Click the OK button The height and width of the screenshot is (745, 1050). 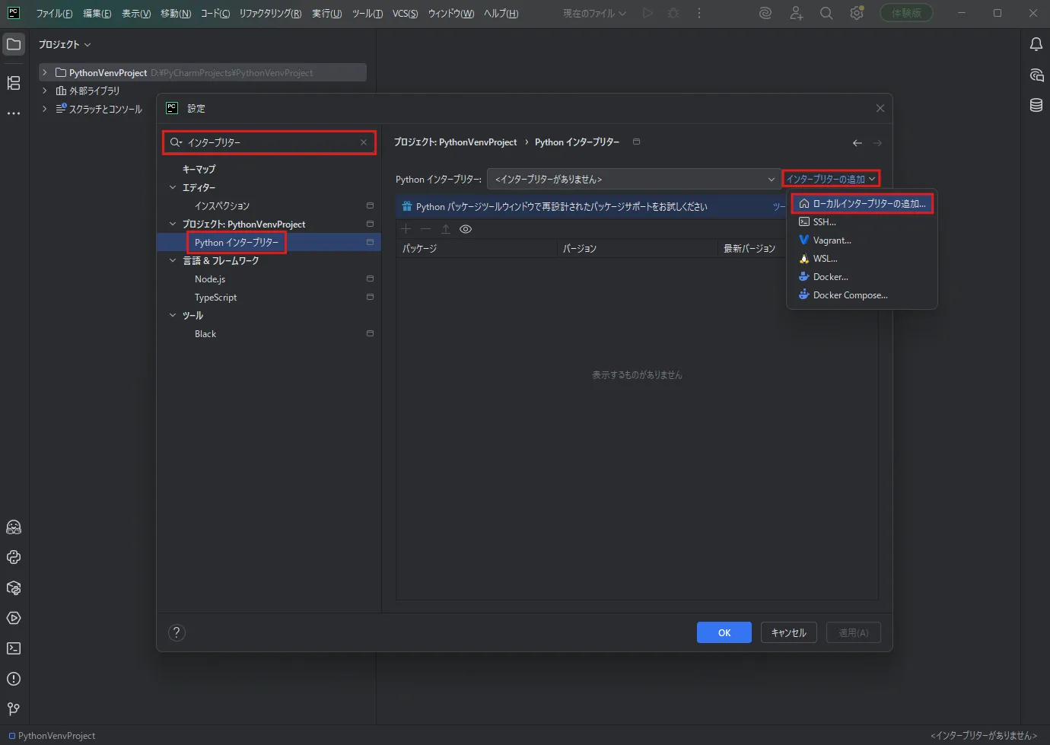(724, 632)
